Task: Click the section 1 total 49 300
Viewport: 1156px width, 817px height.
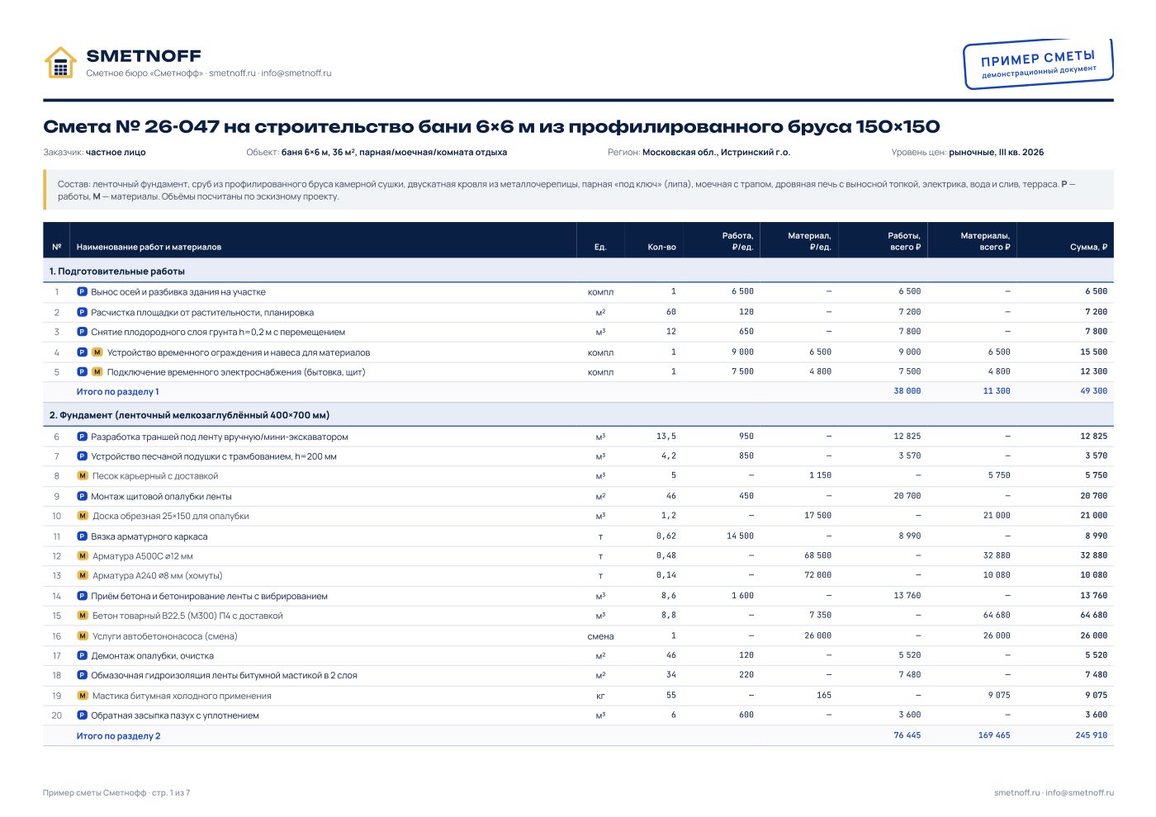Action: pyautogui.click(x=1094, y=391)
